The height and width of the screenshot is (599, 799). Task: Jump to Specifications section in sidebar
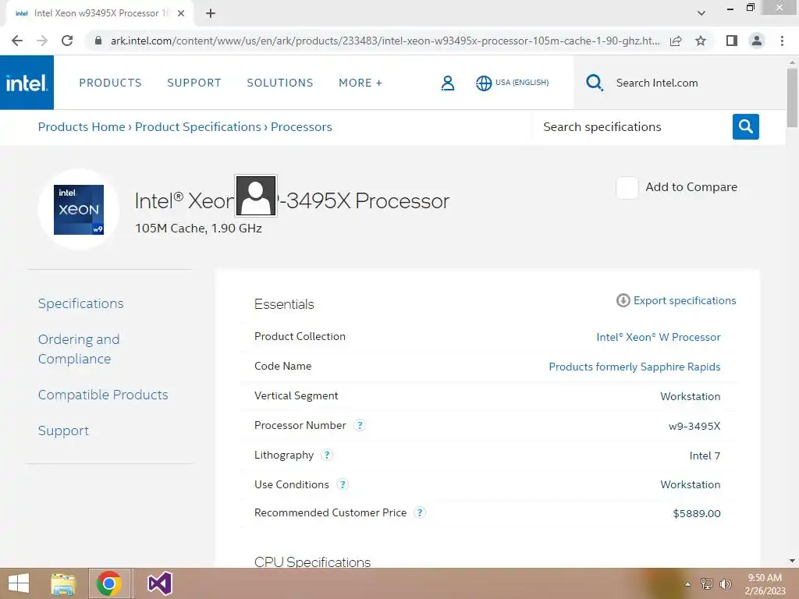(x=80, y=303)
